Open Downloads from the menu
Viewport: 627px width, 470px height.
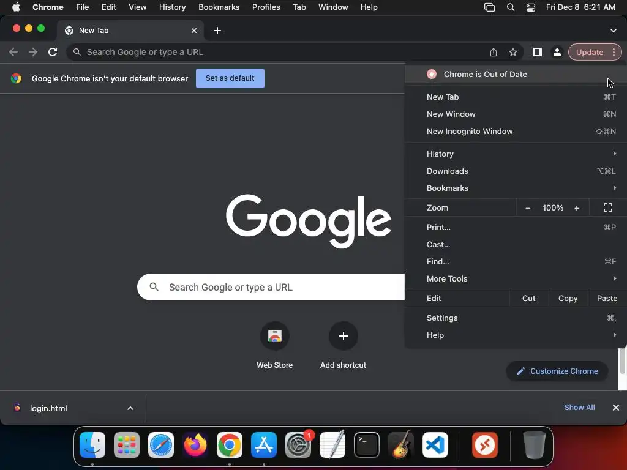[516, 171]
